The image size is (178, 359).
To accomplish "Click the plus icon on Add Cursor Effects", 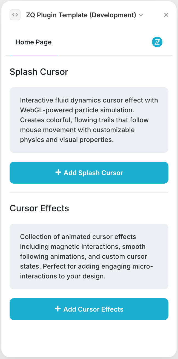I will pyautogui.click(x=58, y=309).
